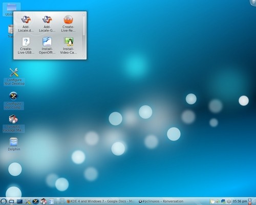Open the network status tray icon

tap(223, 201)
